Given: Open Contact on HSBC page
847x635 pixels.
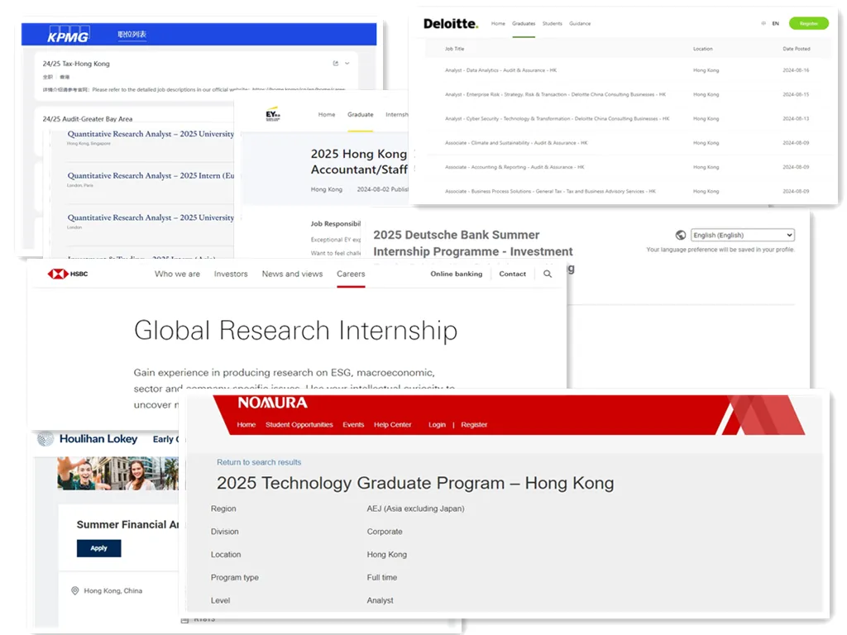Looking at the screenshot, I should point(512,274).
